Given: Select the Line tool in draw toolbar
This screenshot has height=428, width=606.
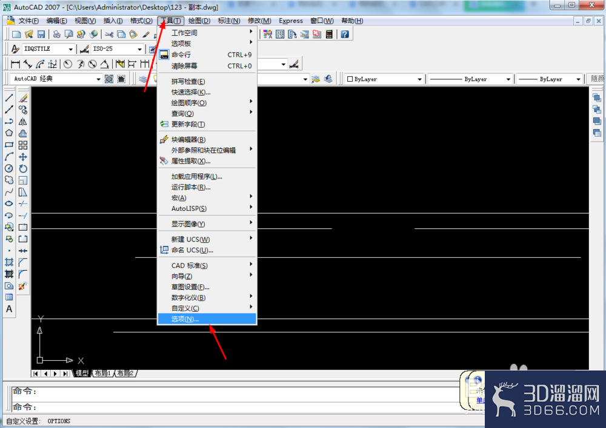Looking at the screenshot, I should pyautogui.click(x=9, y=97).
